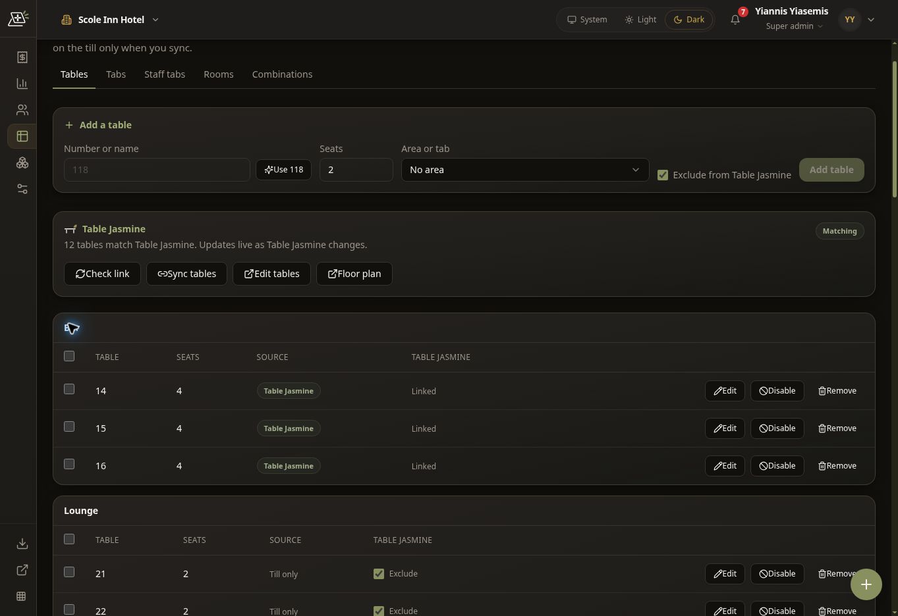Expand the Area or tab No area dropdown
Image resolution: width=898 pixels, height=616 pixels.
[525, 170]
